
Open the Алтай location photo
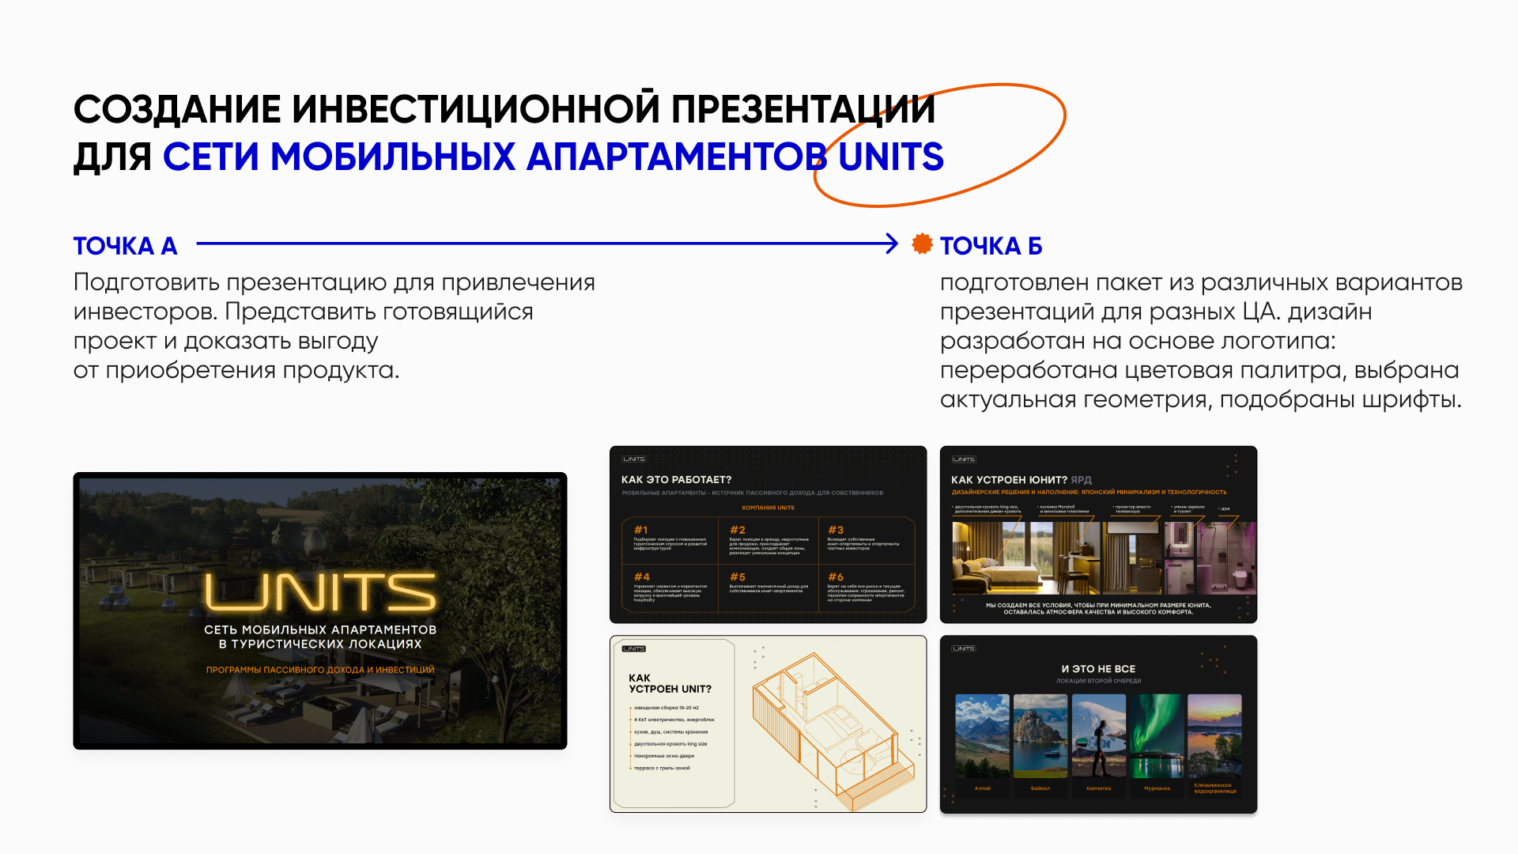pos(982,736)
